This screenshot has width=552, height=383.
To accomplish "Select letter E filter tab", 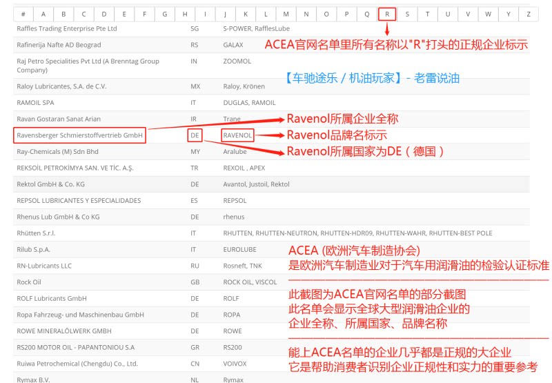I will 124,14.
